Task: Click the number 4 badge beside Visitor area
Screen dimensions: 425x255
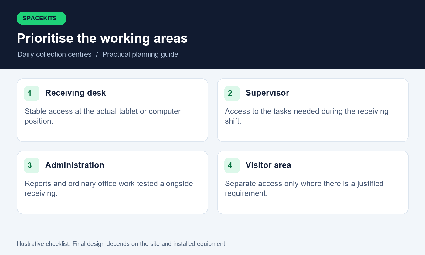Action: [x=232, y=165]
